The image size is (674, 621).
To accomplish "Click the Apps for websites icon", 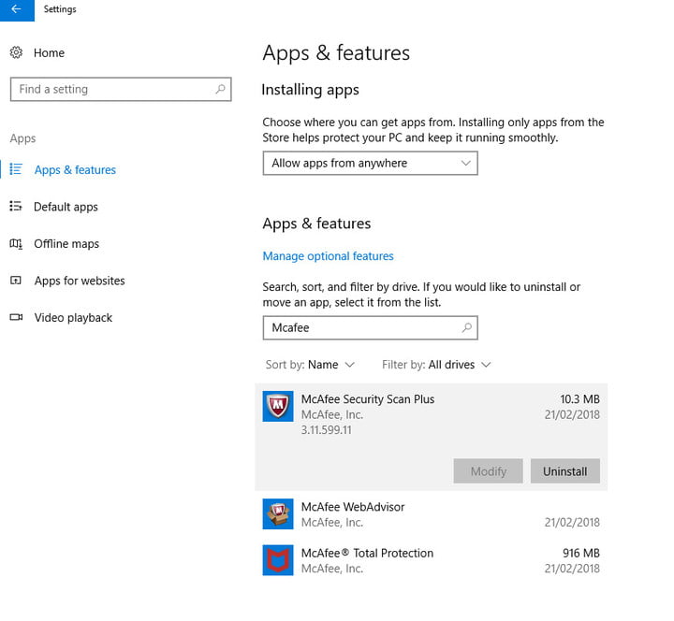I will (x=16, y=281).
